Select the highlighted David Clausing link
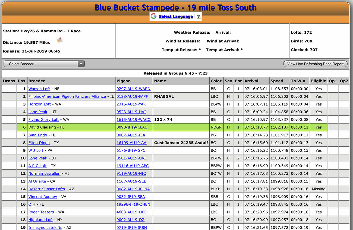 pyautogui.click(x=42, y=127)
